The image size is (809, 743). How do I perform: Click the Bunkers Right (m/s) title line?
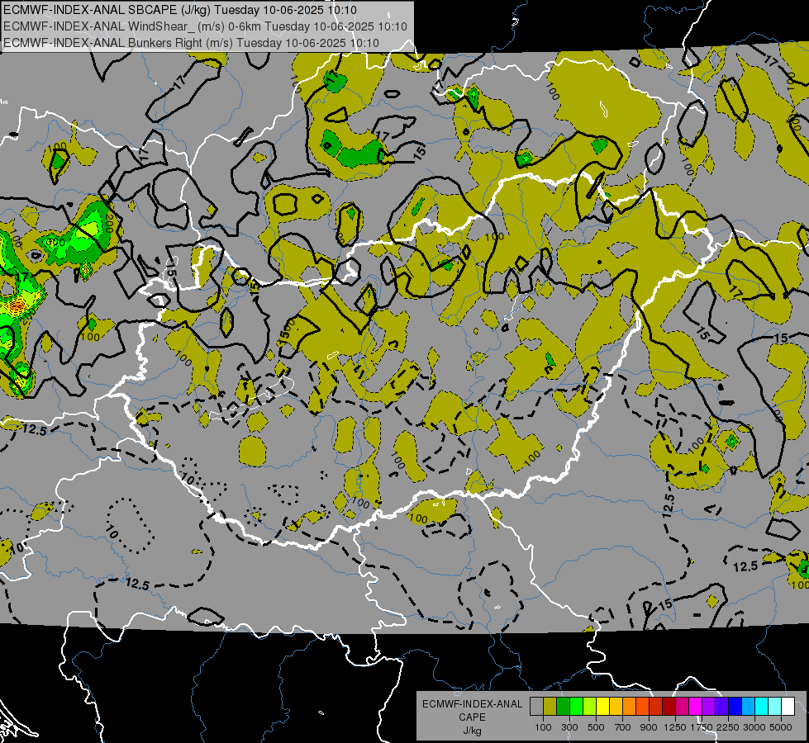pos(192,43)
